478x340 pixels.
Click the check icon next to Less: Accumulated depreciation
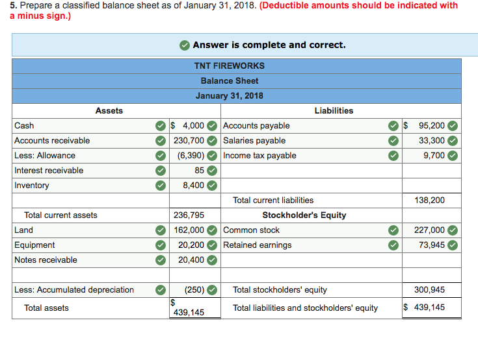coord(161,290)
